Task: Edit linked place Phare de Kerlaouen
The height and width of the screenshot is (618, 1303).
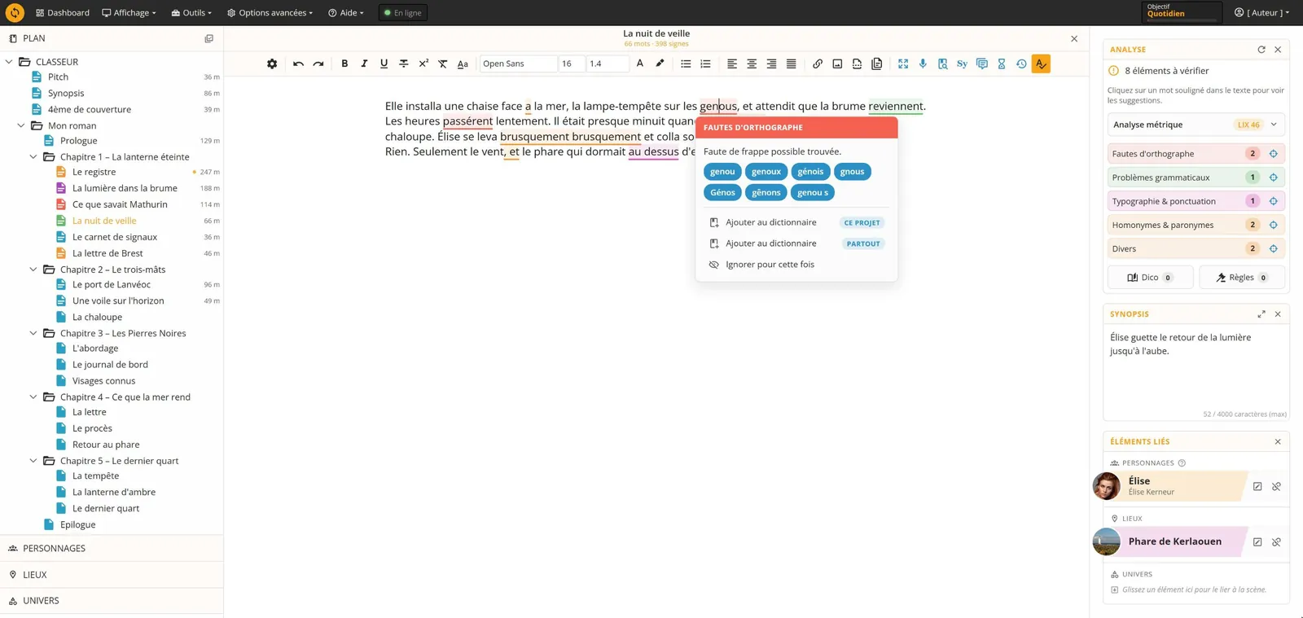Action: tap(1257, 542)
